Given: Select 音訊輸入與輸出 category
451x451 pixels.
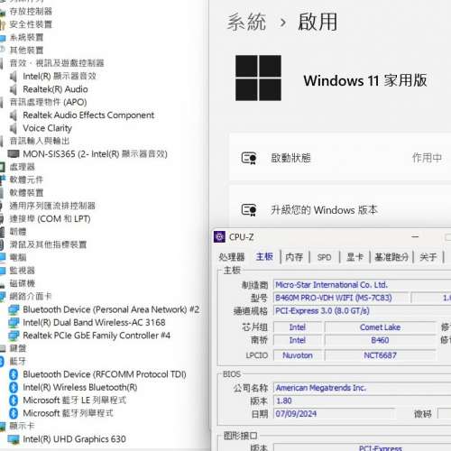Looking at the screenshot, I should (40, 141).
